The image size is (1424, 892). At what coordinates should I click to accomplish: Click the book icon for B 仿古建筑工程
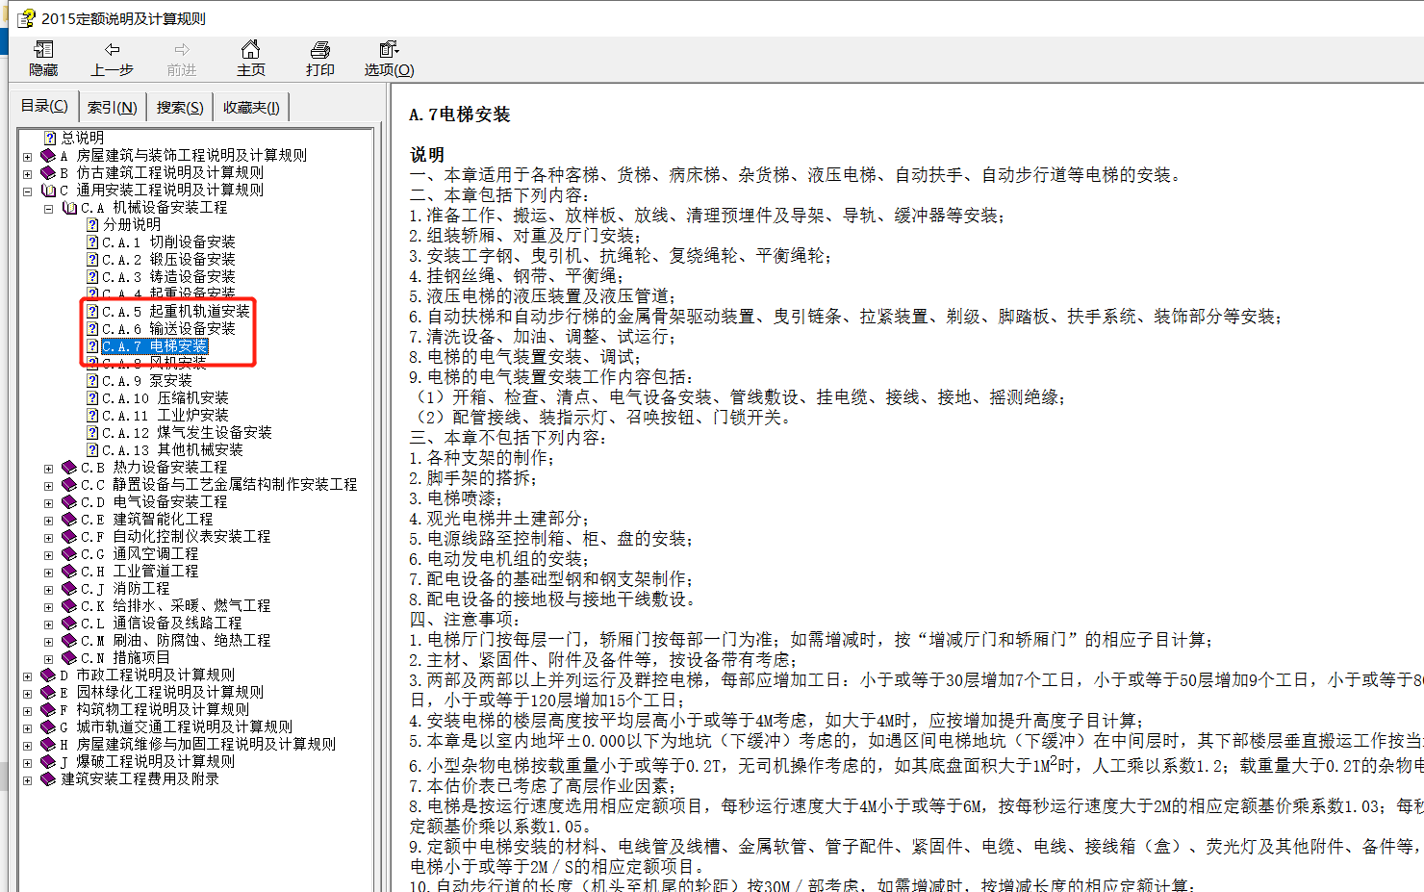pos(48,172)
